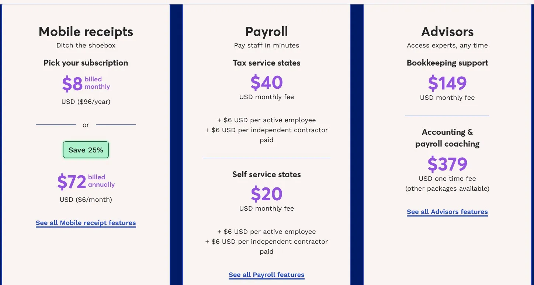Image resolution: width=534 pixels, height=285 pixels.
Task: Click the USD ($96/year) text
Action: (86, 102)
